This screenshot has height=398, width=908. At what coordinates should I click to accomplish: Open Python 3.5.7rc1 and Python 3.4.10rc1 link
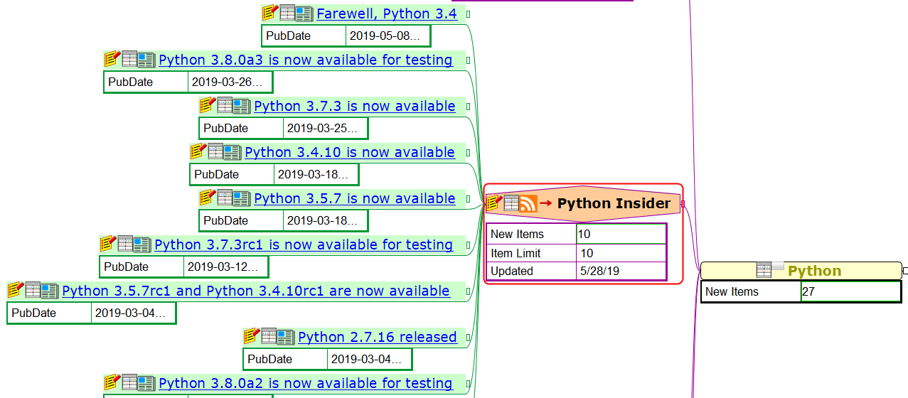coord(256,291)
